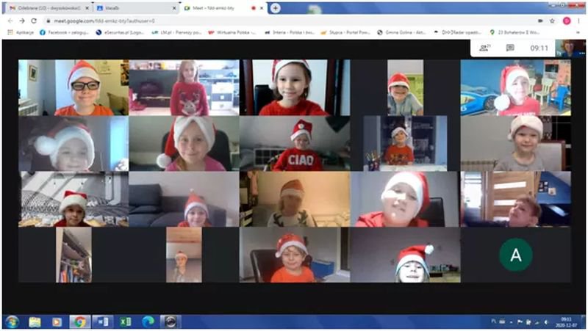The width and height of the screenshot is (588, 331).
Task: Open the Windows Start menu
Action: coord(12,321)
